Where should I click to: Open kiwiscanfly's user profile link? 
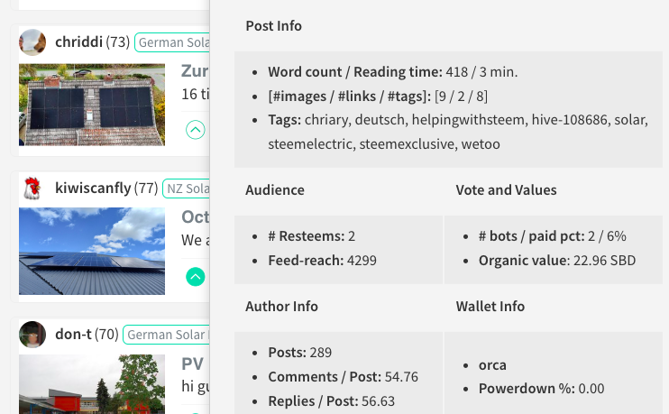coord(93,189)
